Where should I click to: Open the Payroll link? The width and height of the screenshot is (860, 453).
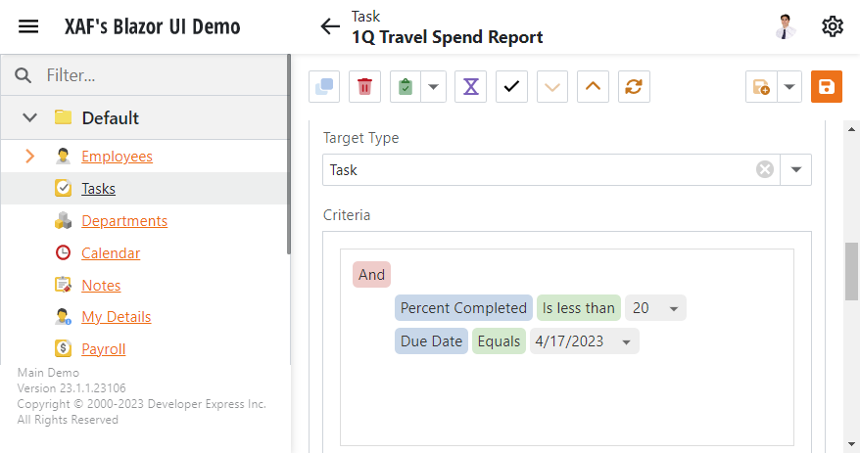pyautogui.click(x=104, y=349)
